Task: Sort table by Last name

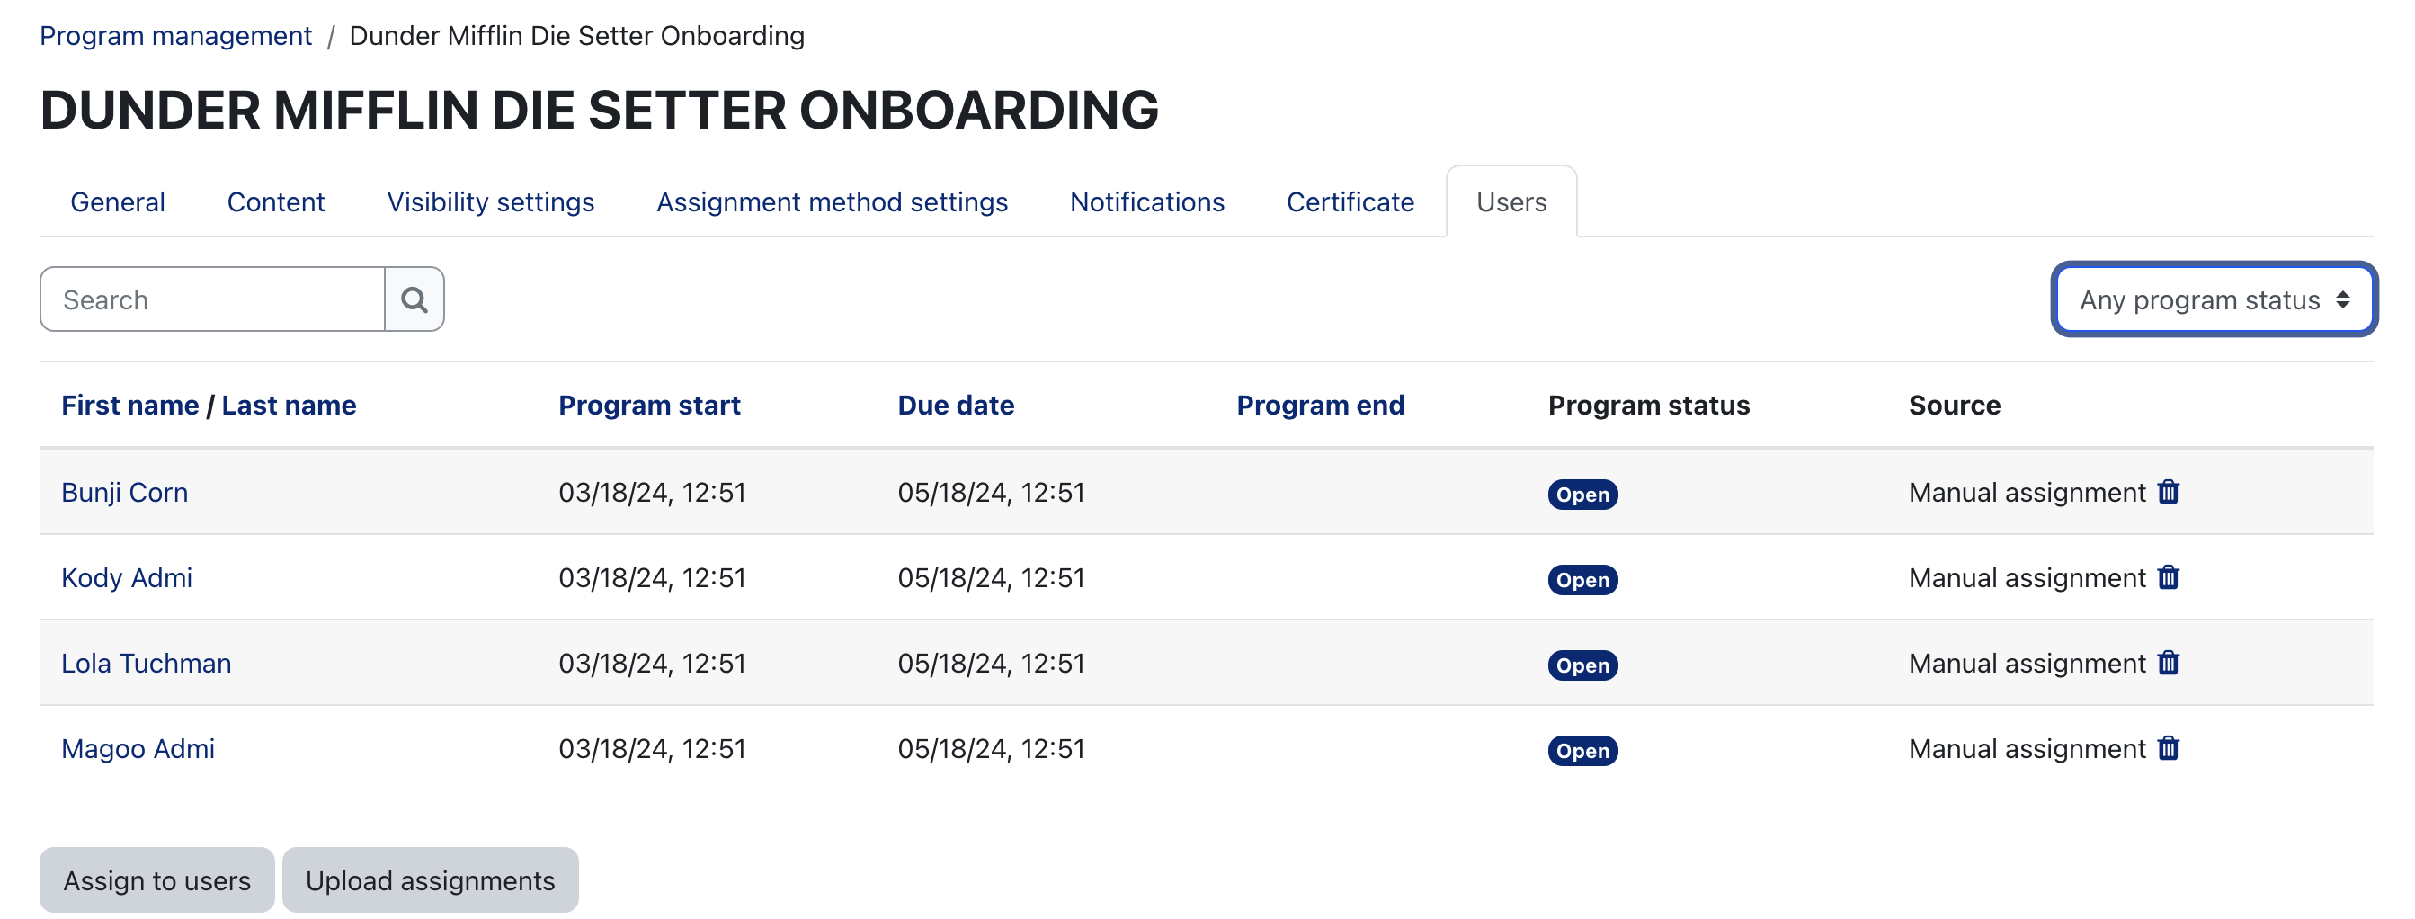Action: [x=289, y=406]
